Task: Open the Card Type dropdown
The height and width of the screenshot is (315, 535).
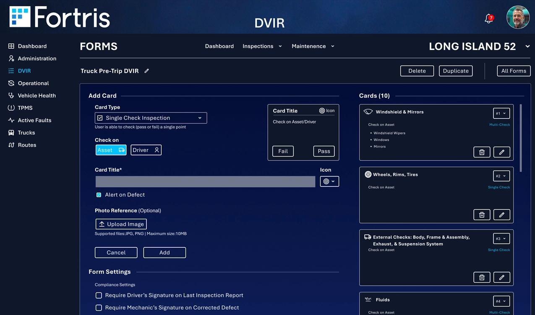Action: pyautogui.click(x=151, y=118)
